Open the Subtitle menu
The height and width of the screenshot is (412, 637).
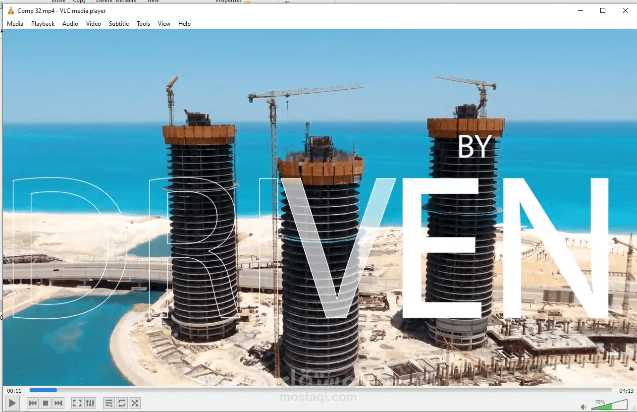click(x=119, y=24)
